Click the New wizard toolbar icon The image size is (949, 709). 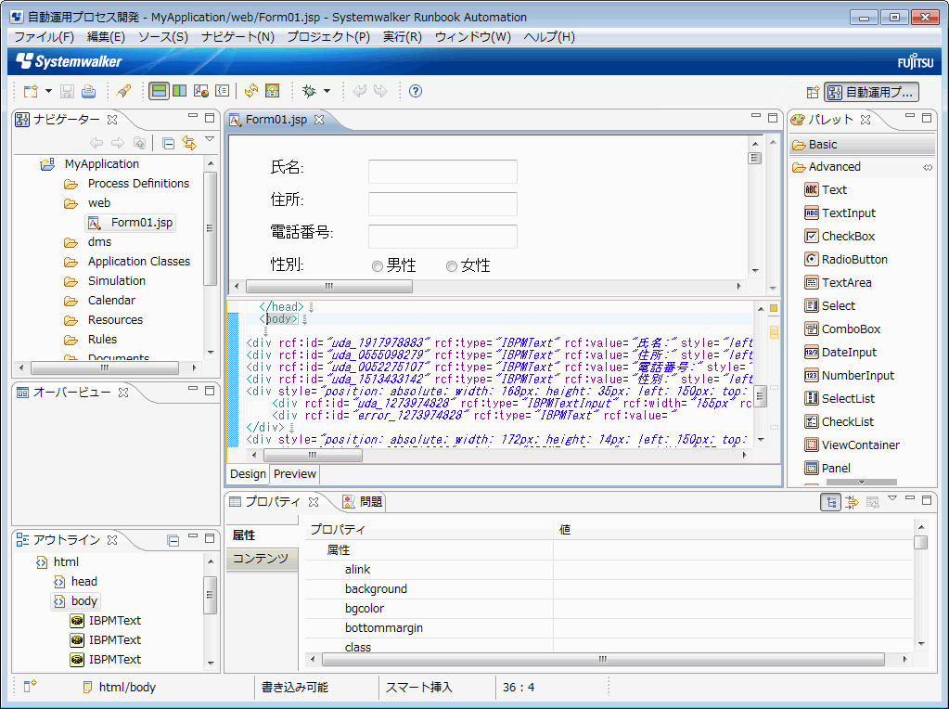pyautogui.click(x=31, y=92)
